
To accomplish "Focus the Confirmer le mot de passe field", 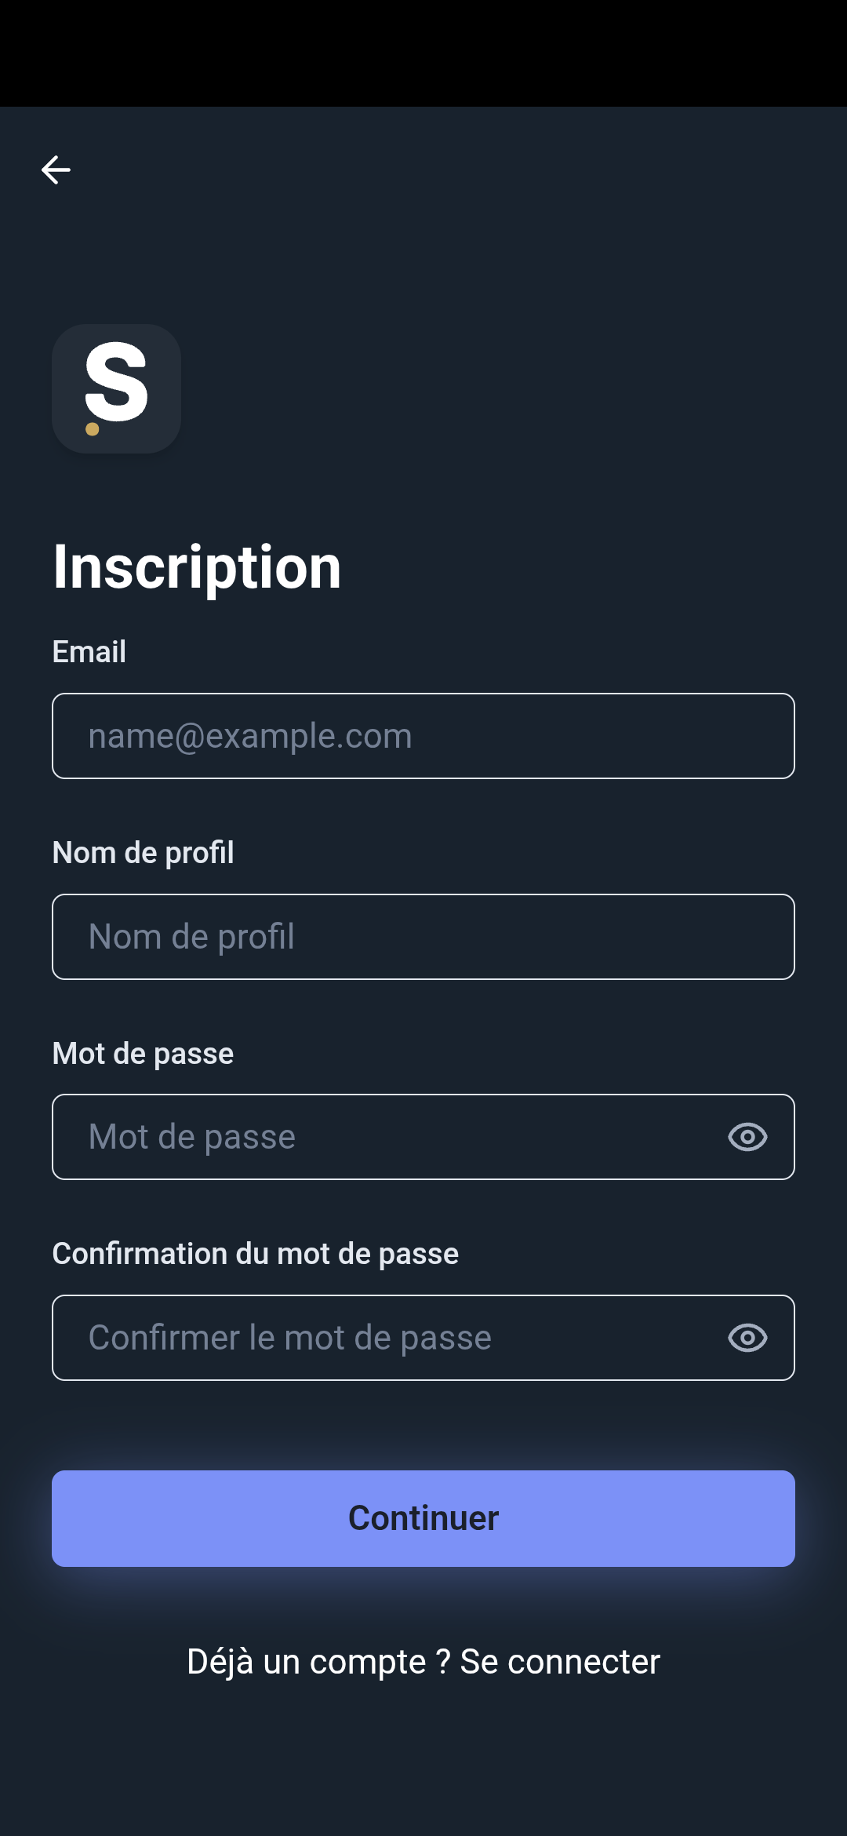I will pyautogui.click(x=384, y=1338).
